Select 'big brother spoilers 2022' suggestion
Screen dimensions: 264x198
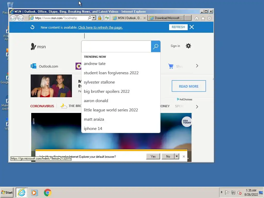107,92
